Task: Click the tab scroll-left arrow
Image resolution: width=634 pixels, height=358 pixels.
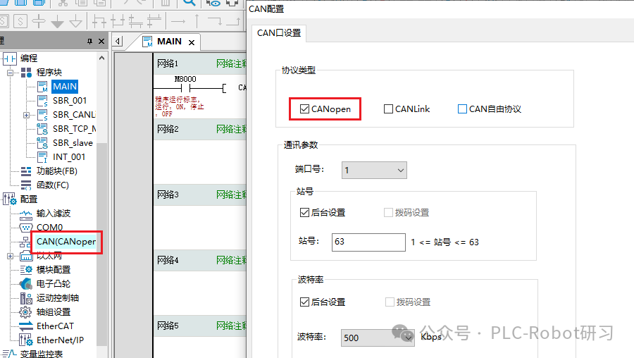Action: click(x=118, y=42)
